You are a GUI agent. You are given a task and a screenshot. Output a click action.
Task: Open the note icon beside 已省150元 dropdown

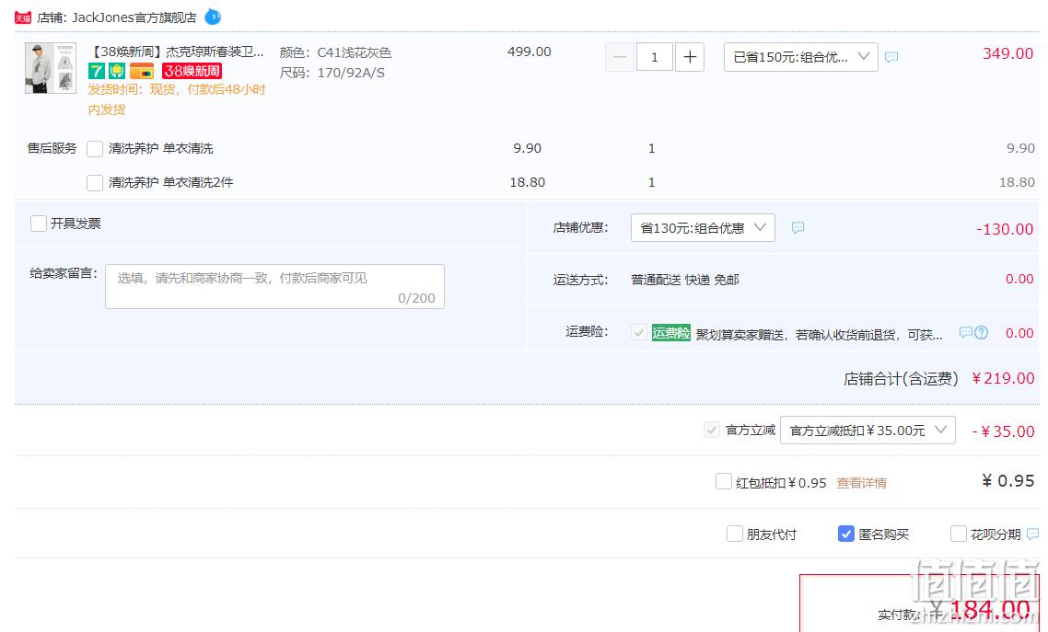891,57
